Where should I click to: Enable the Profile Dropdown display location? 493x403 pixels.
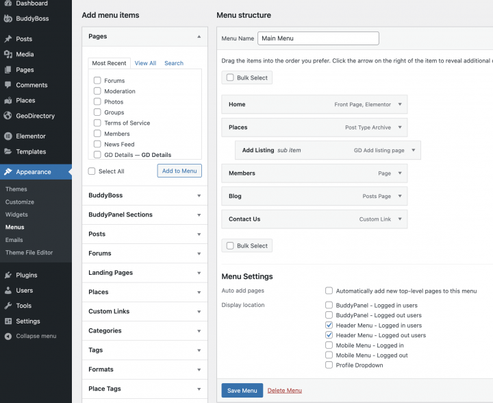pos(329,365)
